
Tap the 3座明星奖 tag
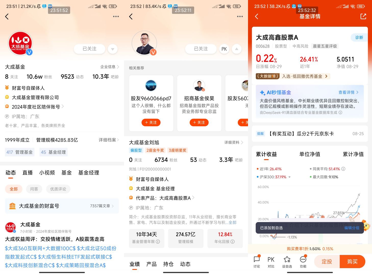coord(178,150)
